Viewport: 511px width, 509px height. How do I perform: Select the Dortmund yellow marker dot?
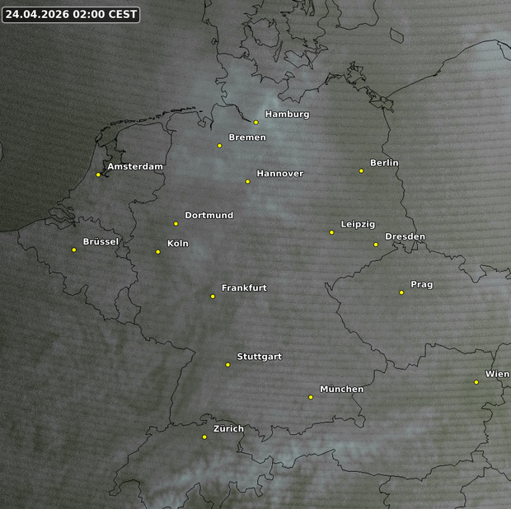[x=176, y=223]
